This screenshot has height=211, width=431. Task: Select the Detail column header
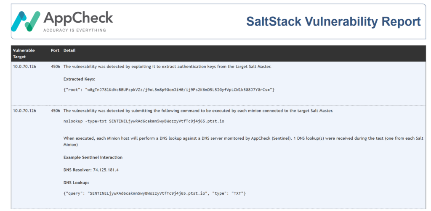coord(69,50)
